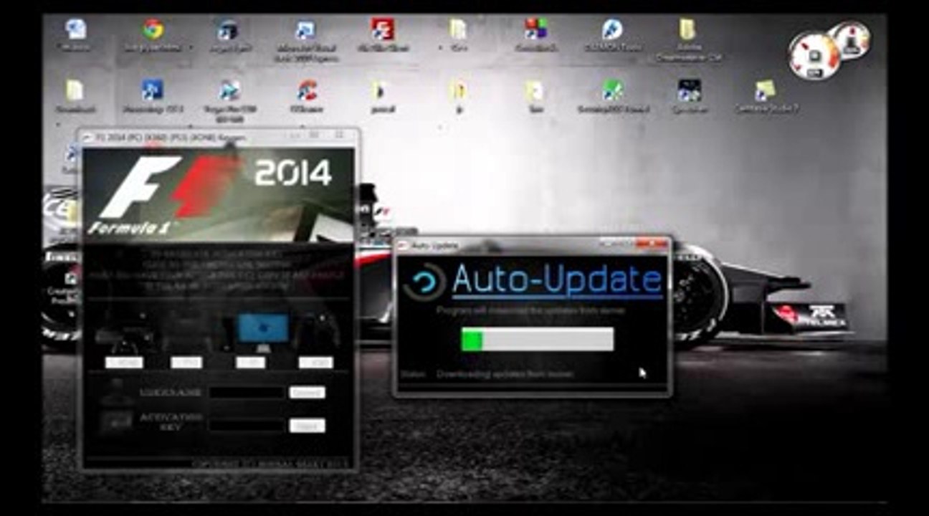The image size is (929, 516).
Task: Click the Xbox 360 controller image in keygen
Action: tap(318, 333)
